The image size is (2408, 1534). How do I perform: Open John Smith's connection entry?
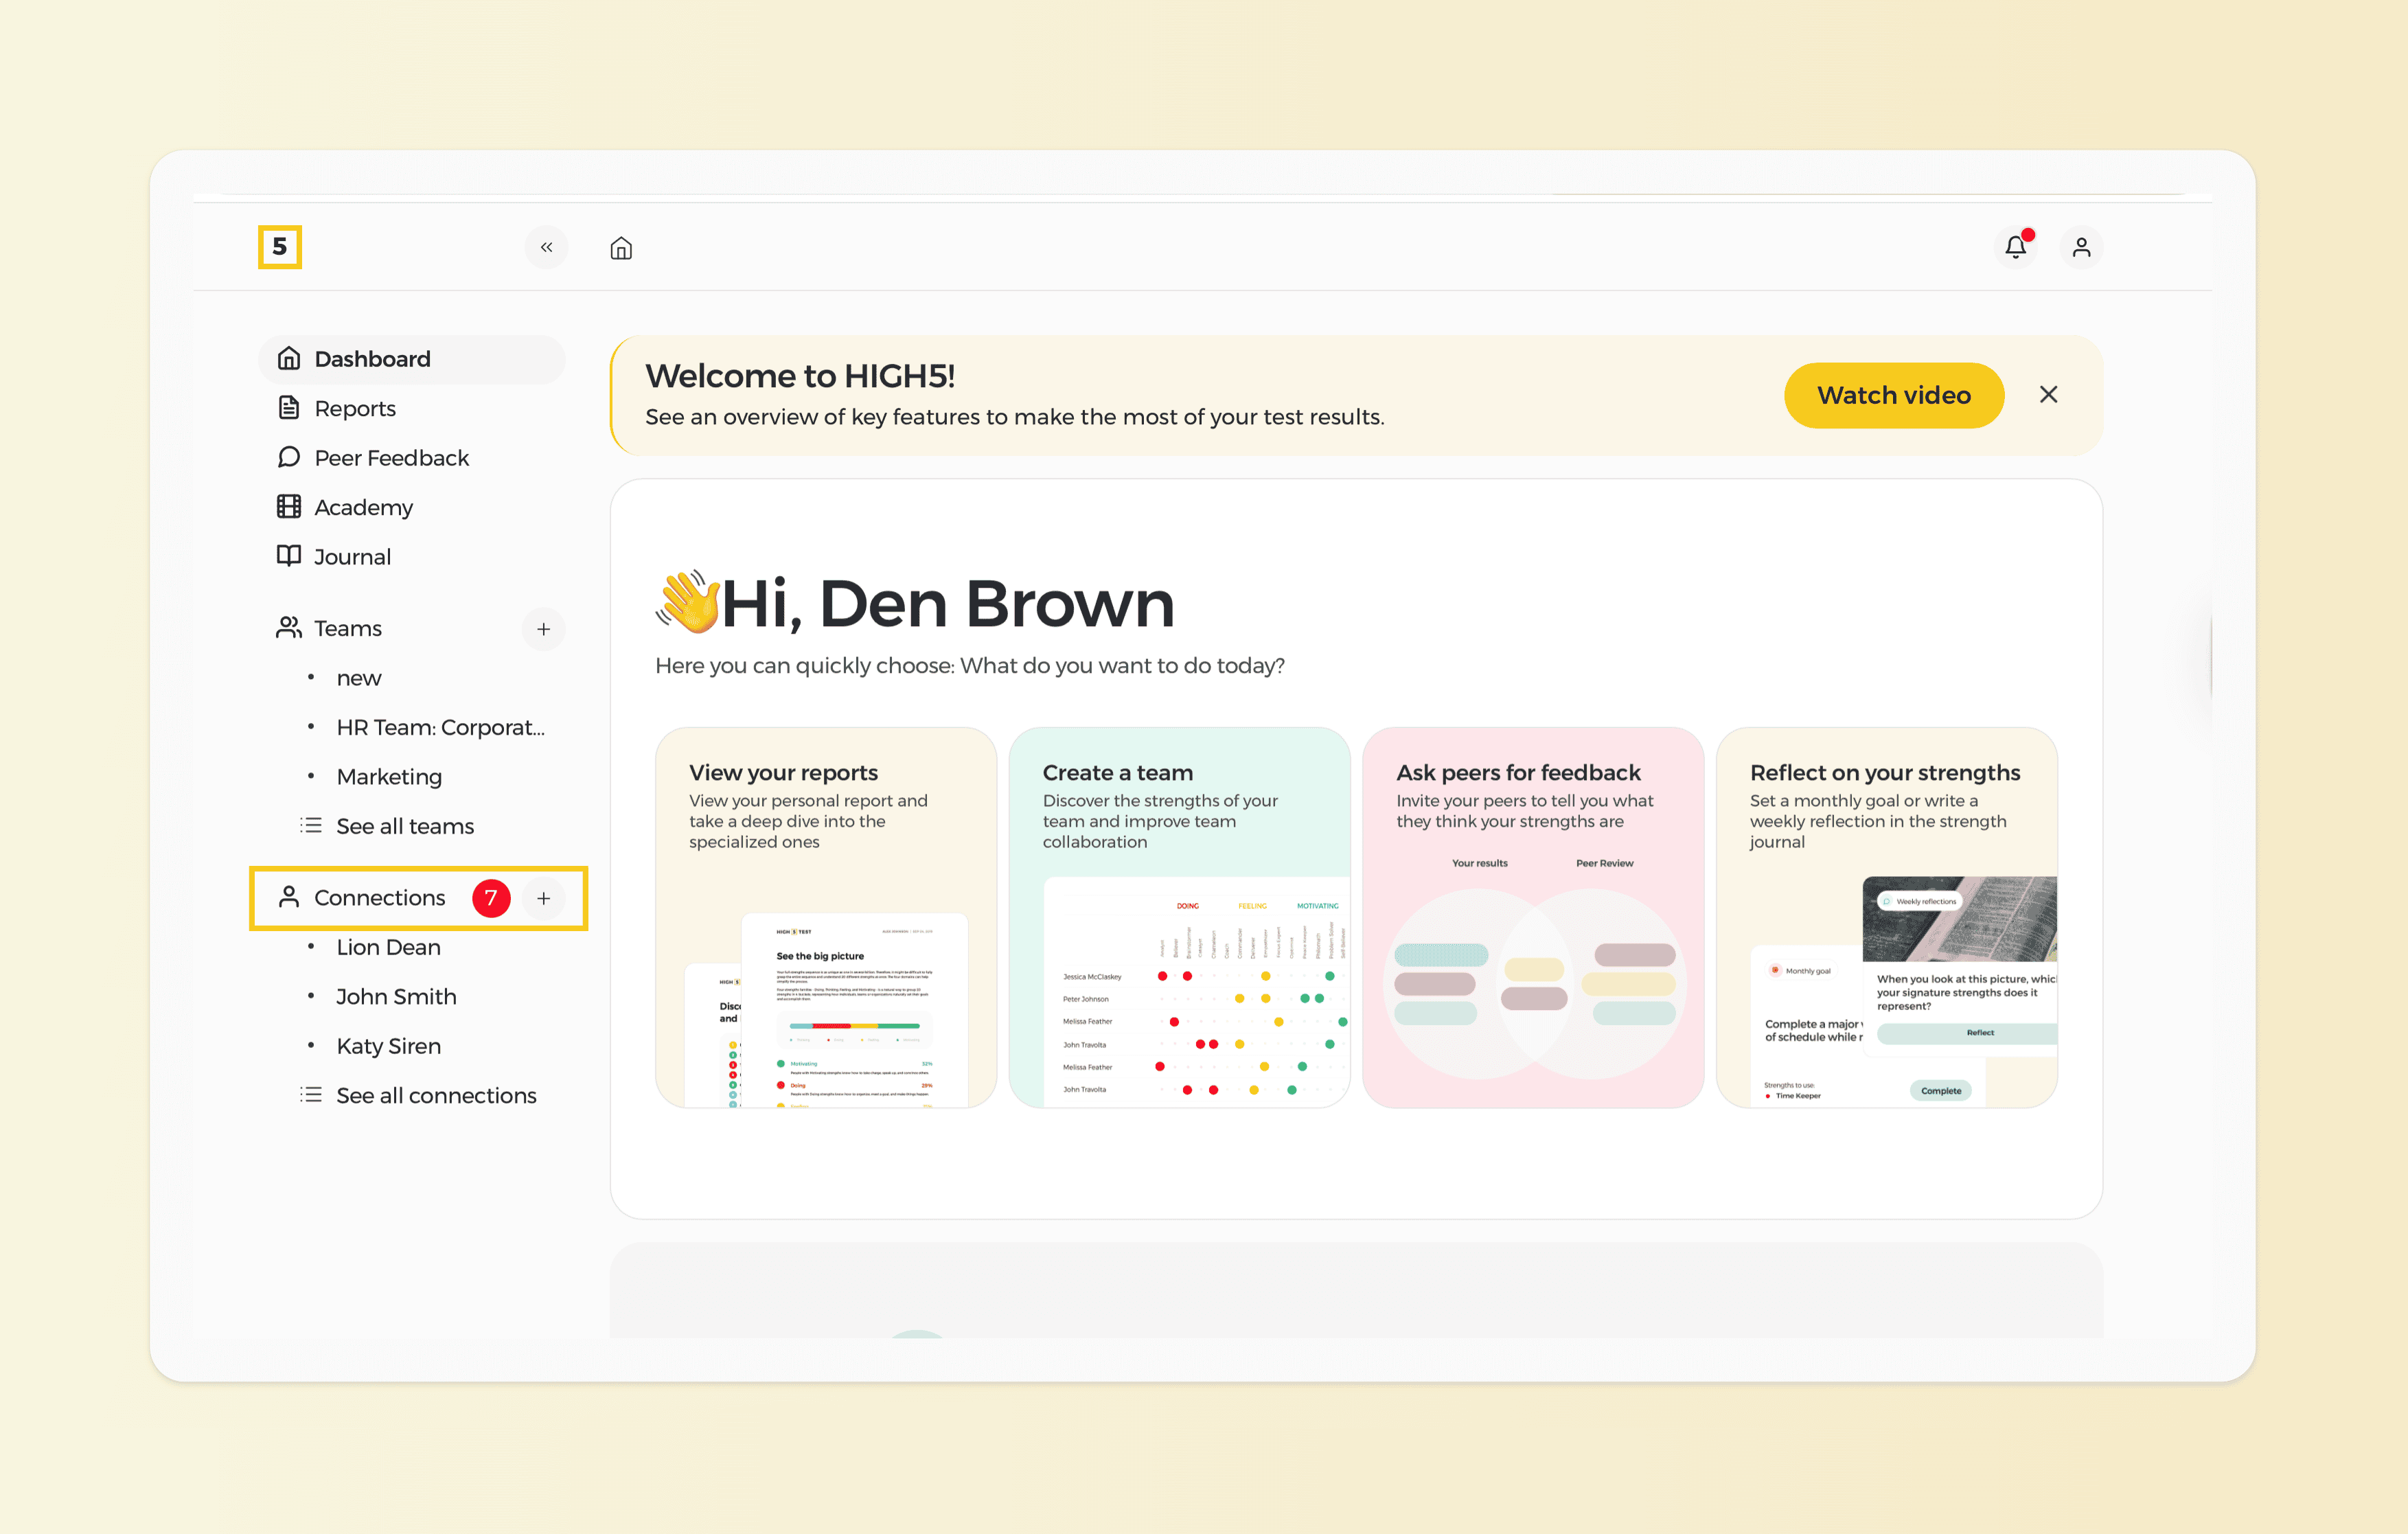click(x=396, y=996)
